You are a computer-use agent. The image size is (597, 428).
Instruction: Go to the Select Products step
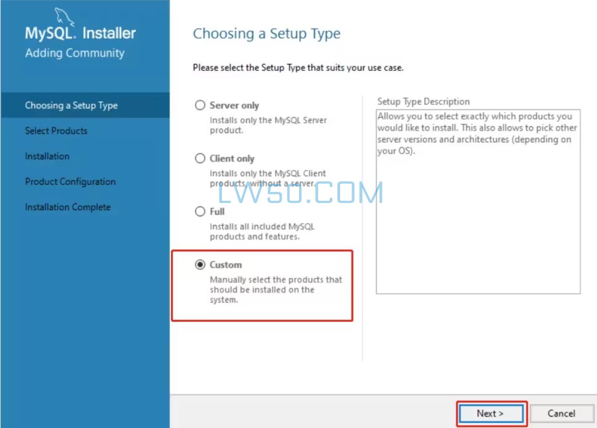(56, 131)
